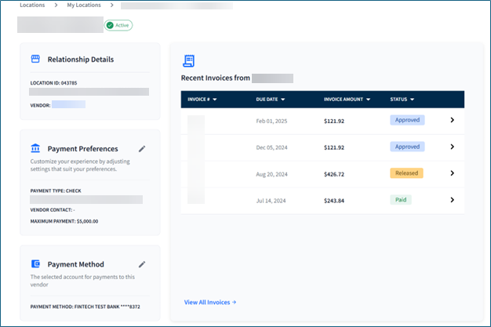The image size is (491, 327).
Task: Sort by Status column arrow
Action: coord(412,100)
